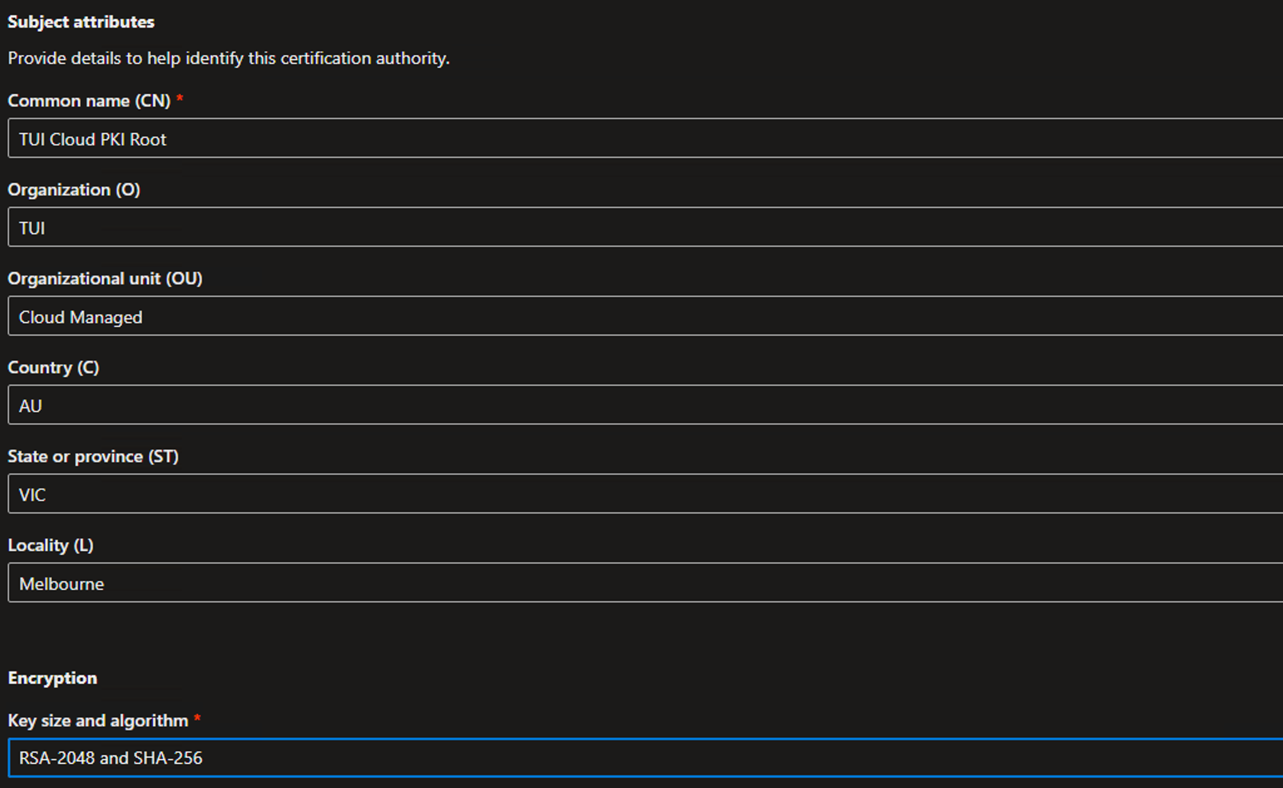Select the RSA-2048 and SHA-256 value

point(110,758)
